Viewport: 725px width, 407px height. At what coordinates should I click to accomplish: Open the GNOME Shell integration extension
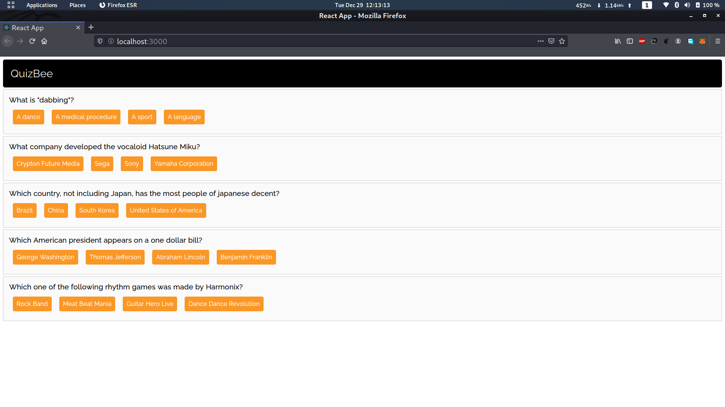point(666,41)
